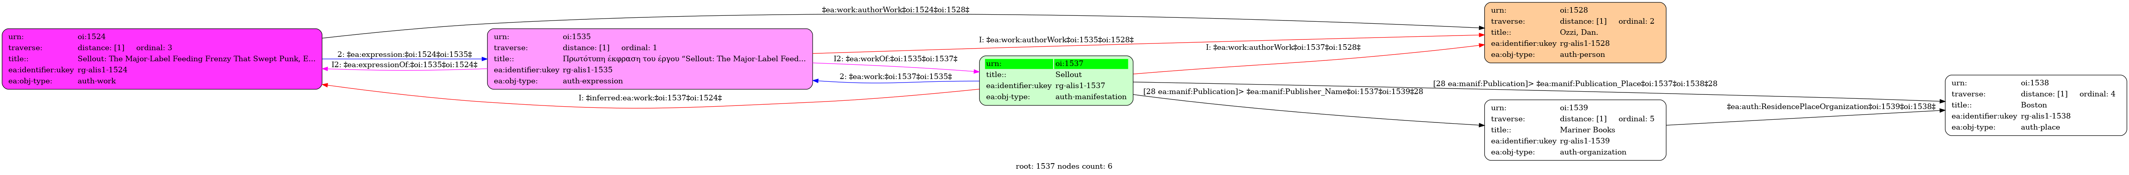Click 'ordinal: 5' in node 1539
Viewport: 2129px width, 175px height.
(1636, 118)
